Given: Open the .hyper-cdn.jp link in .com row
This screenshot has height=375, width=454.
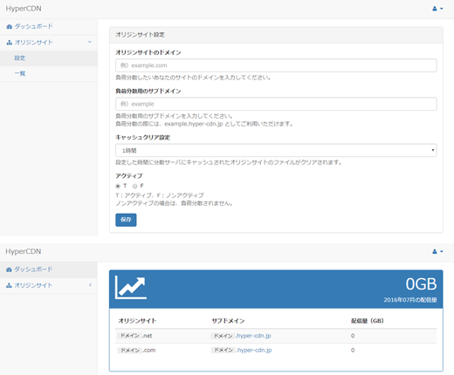Looking at the screenshot, I should click(x=254, y=351).
